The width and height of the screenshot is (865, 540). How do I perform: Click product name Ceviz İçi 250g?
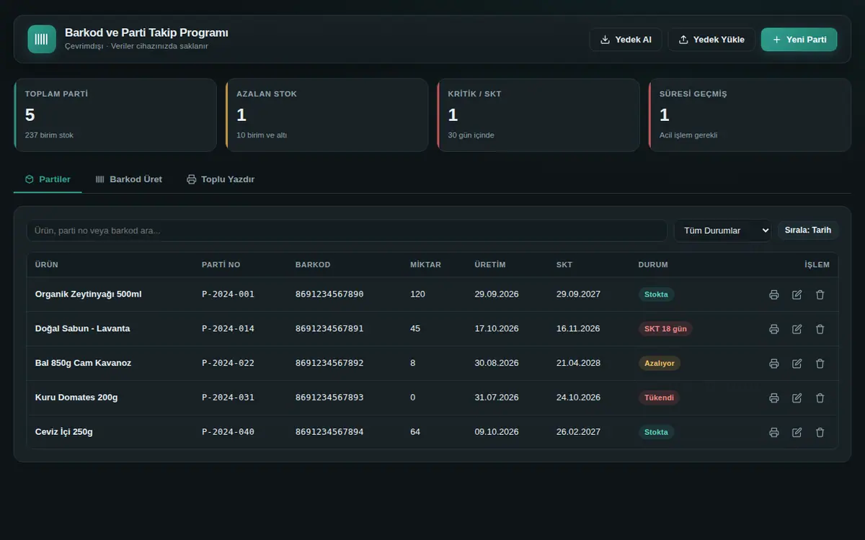[64, 433]
